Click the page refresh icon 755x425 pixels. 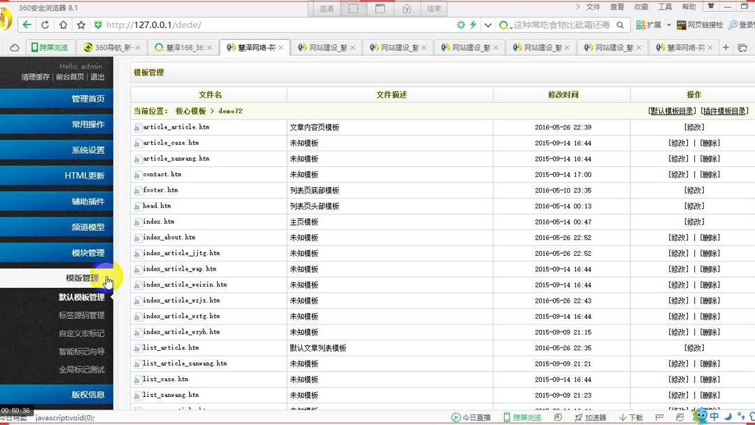tap(45, 24)
